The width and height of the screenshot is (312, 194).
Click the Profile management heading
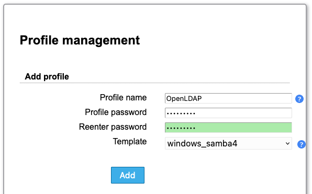tap(80, 40)
